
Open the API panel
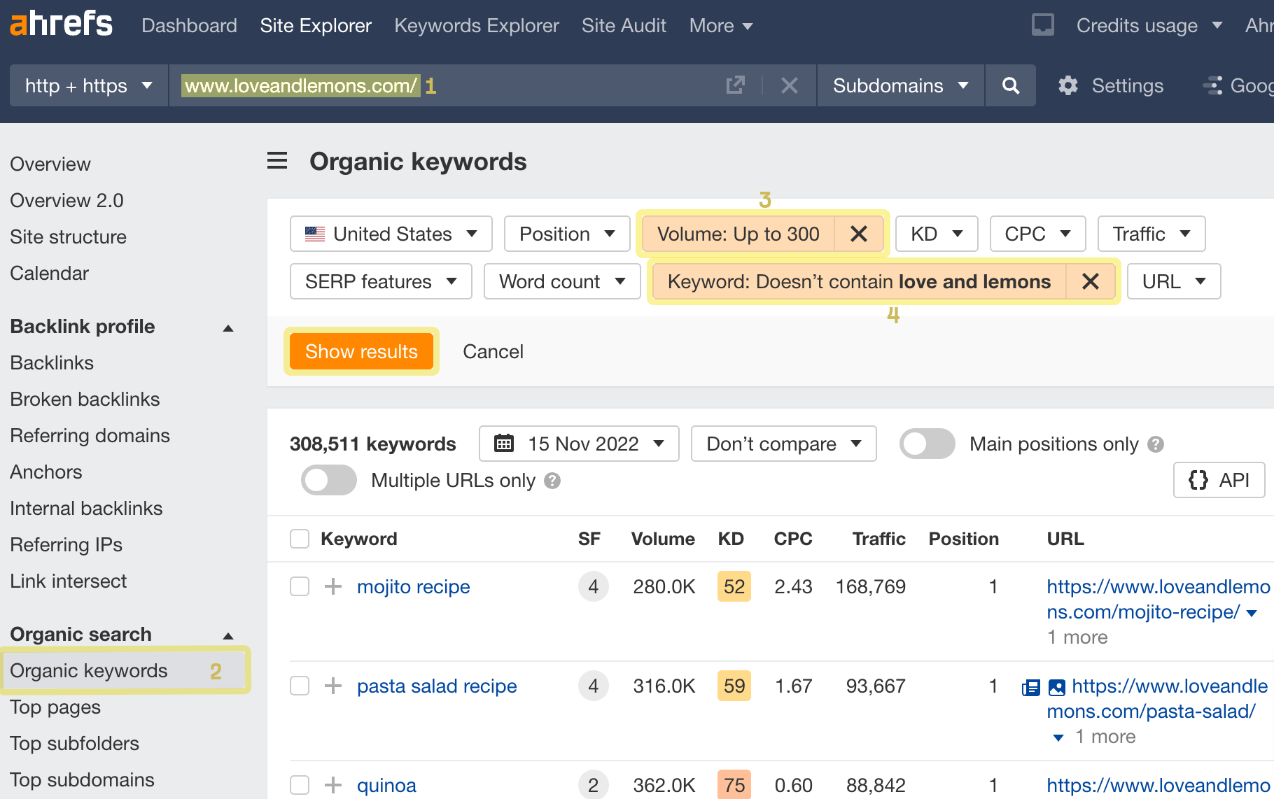(1219, 480)
